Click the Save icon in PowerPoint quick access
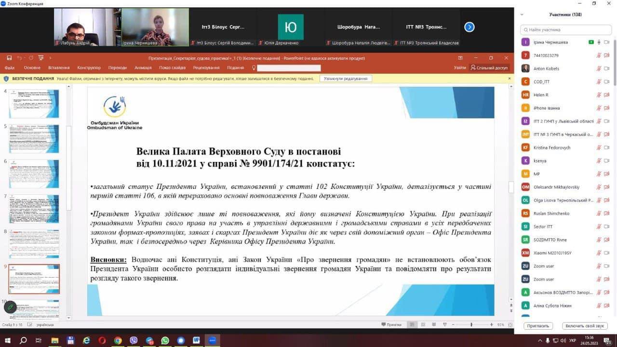This screenshot has height=347, width=617. point(9,58)
